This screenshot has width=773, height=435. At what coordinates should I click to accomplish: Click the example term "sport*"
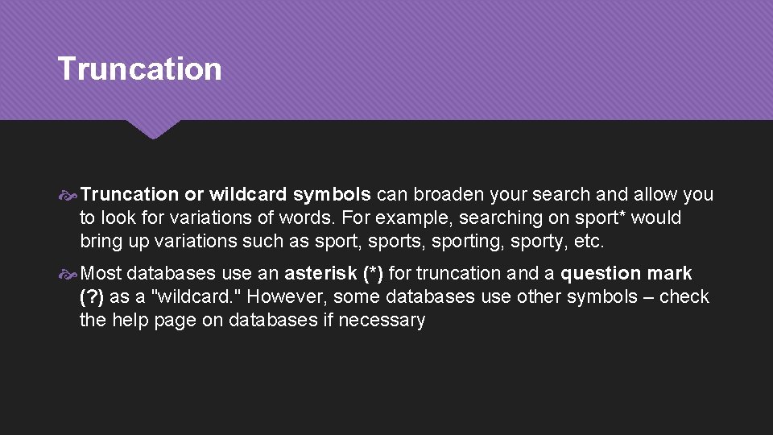point(598,217)
